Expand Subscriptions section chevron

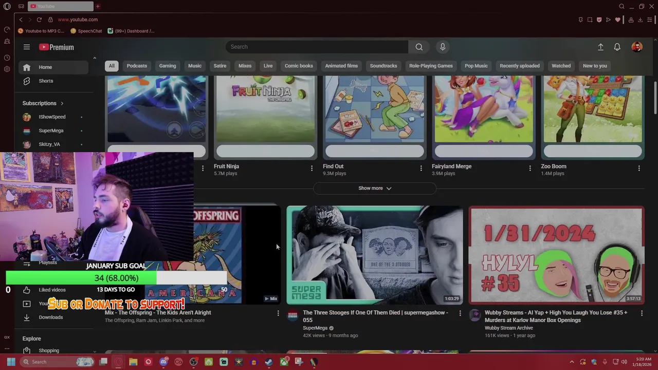(x=62, y=103)
